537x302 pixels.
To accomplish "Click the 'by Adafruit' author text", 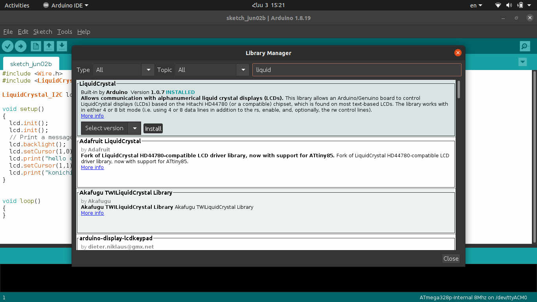I will coord(96,150).
